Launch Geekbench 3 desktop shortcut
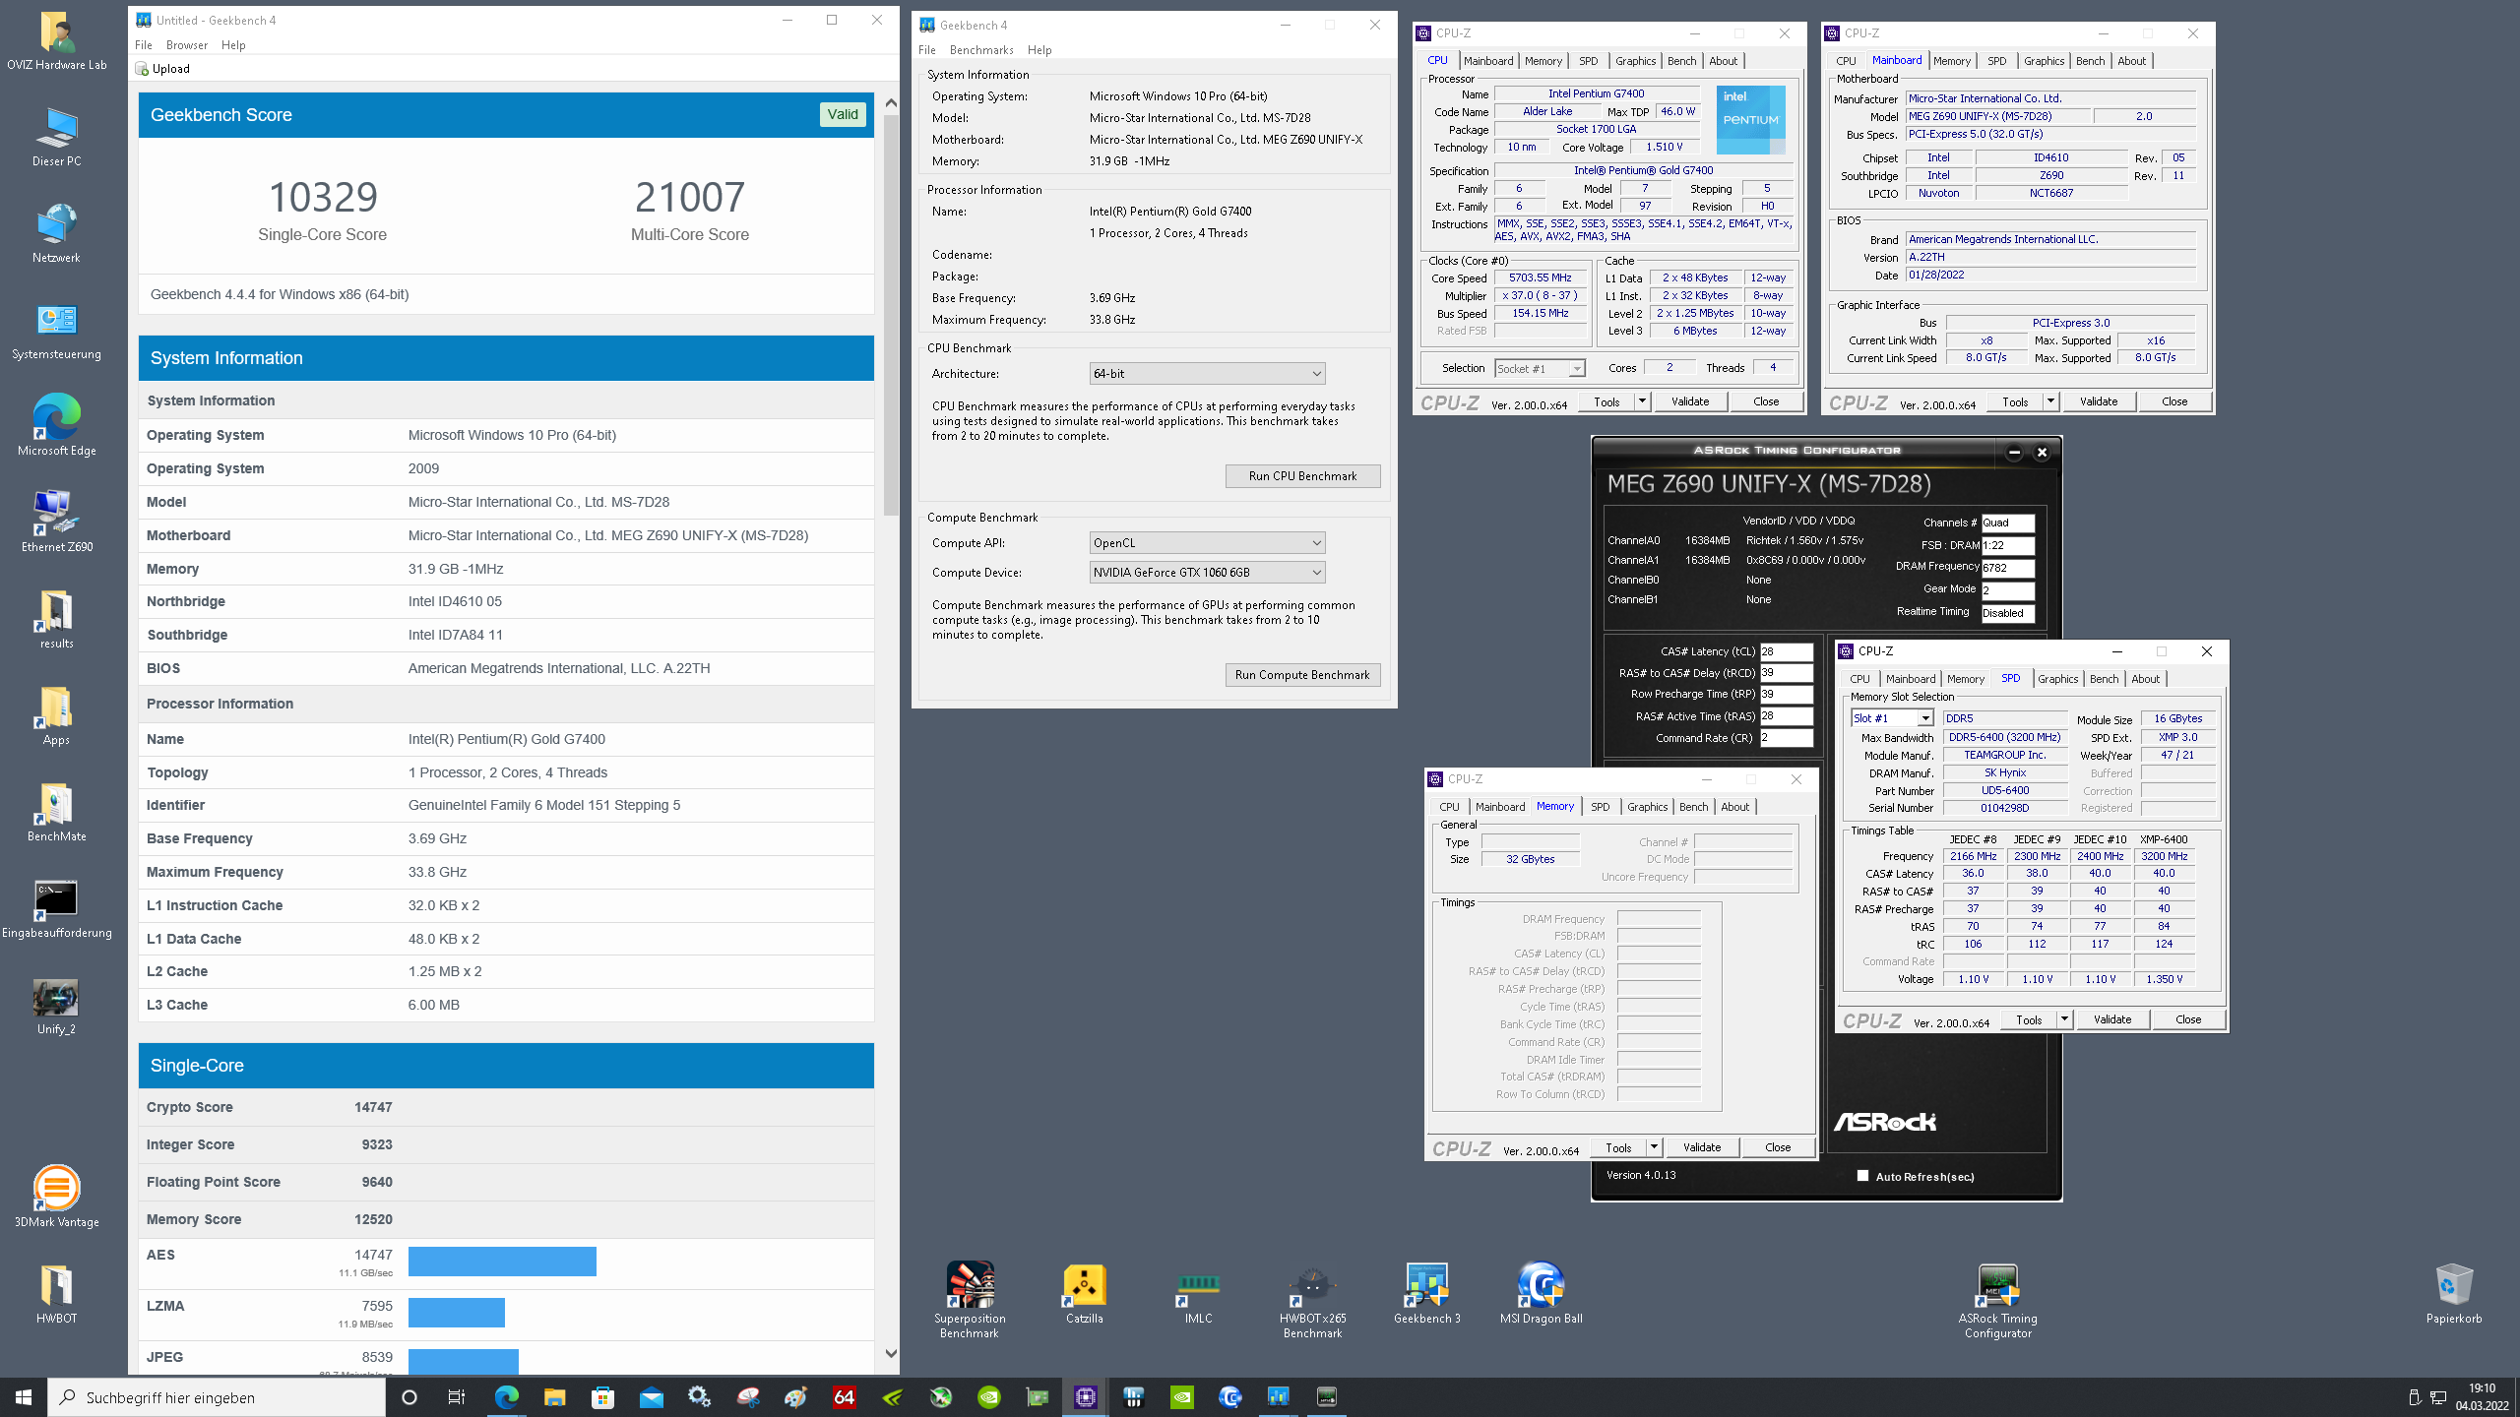The width and height of the screenshot is (2520, 1417). coord(1426,1294)
